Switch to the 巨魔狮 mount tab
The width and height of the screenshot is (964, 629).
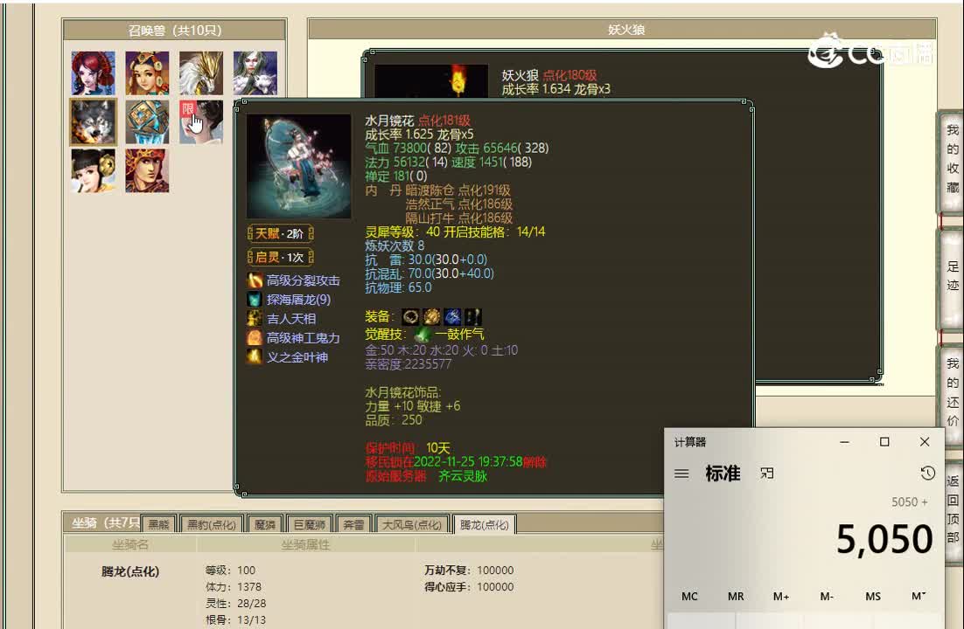point(310,524)
